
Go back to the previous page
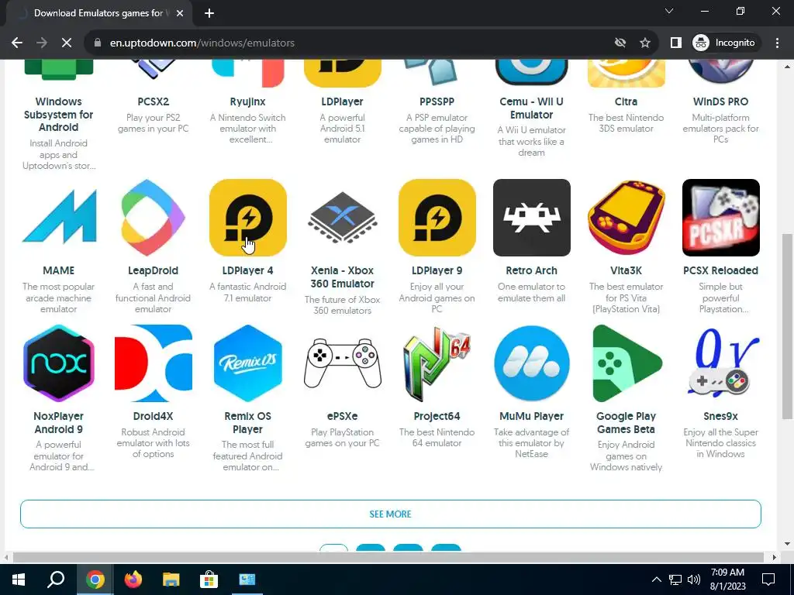pos(17,43)
